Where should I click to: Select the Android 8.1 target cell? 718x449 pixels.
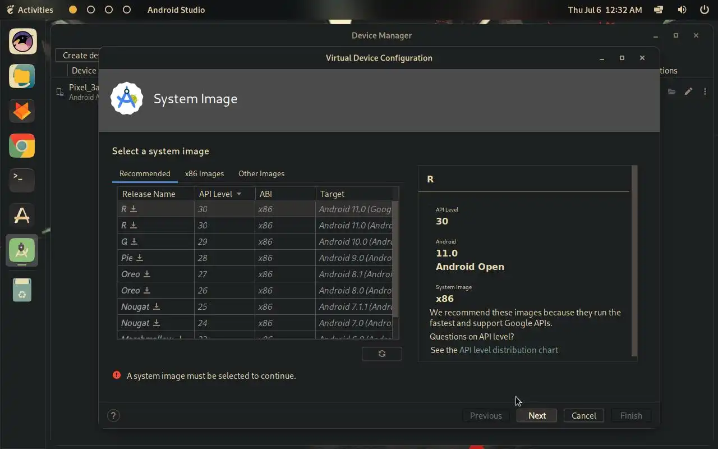tap(355, 274)
